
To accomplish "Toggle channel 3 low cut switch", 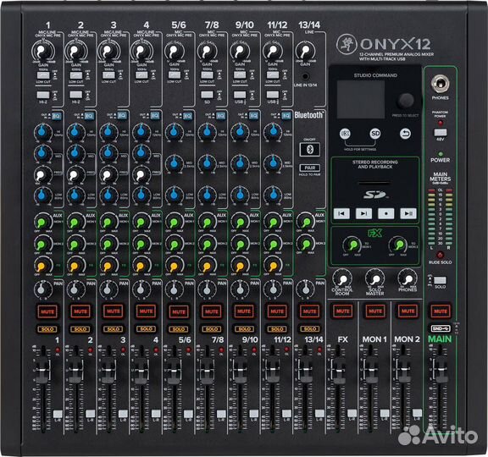I will pyautogui.click(x=108, y=75).
